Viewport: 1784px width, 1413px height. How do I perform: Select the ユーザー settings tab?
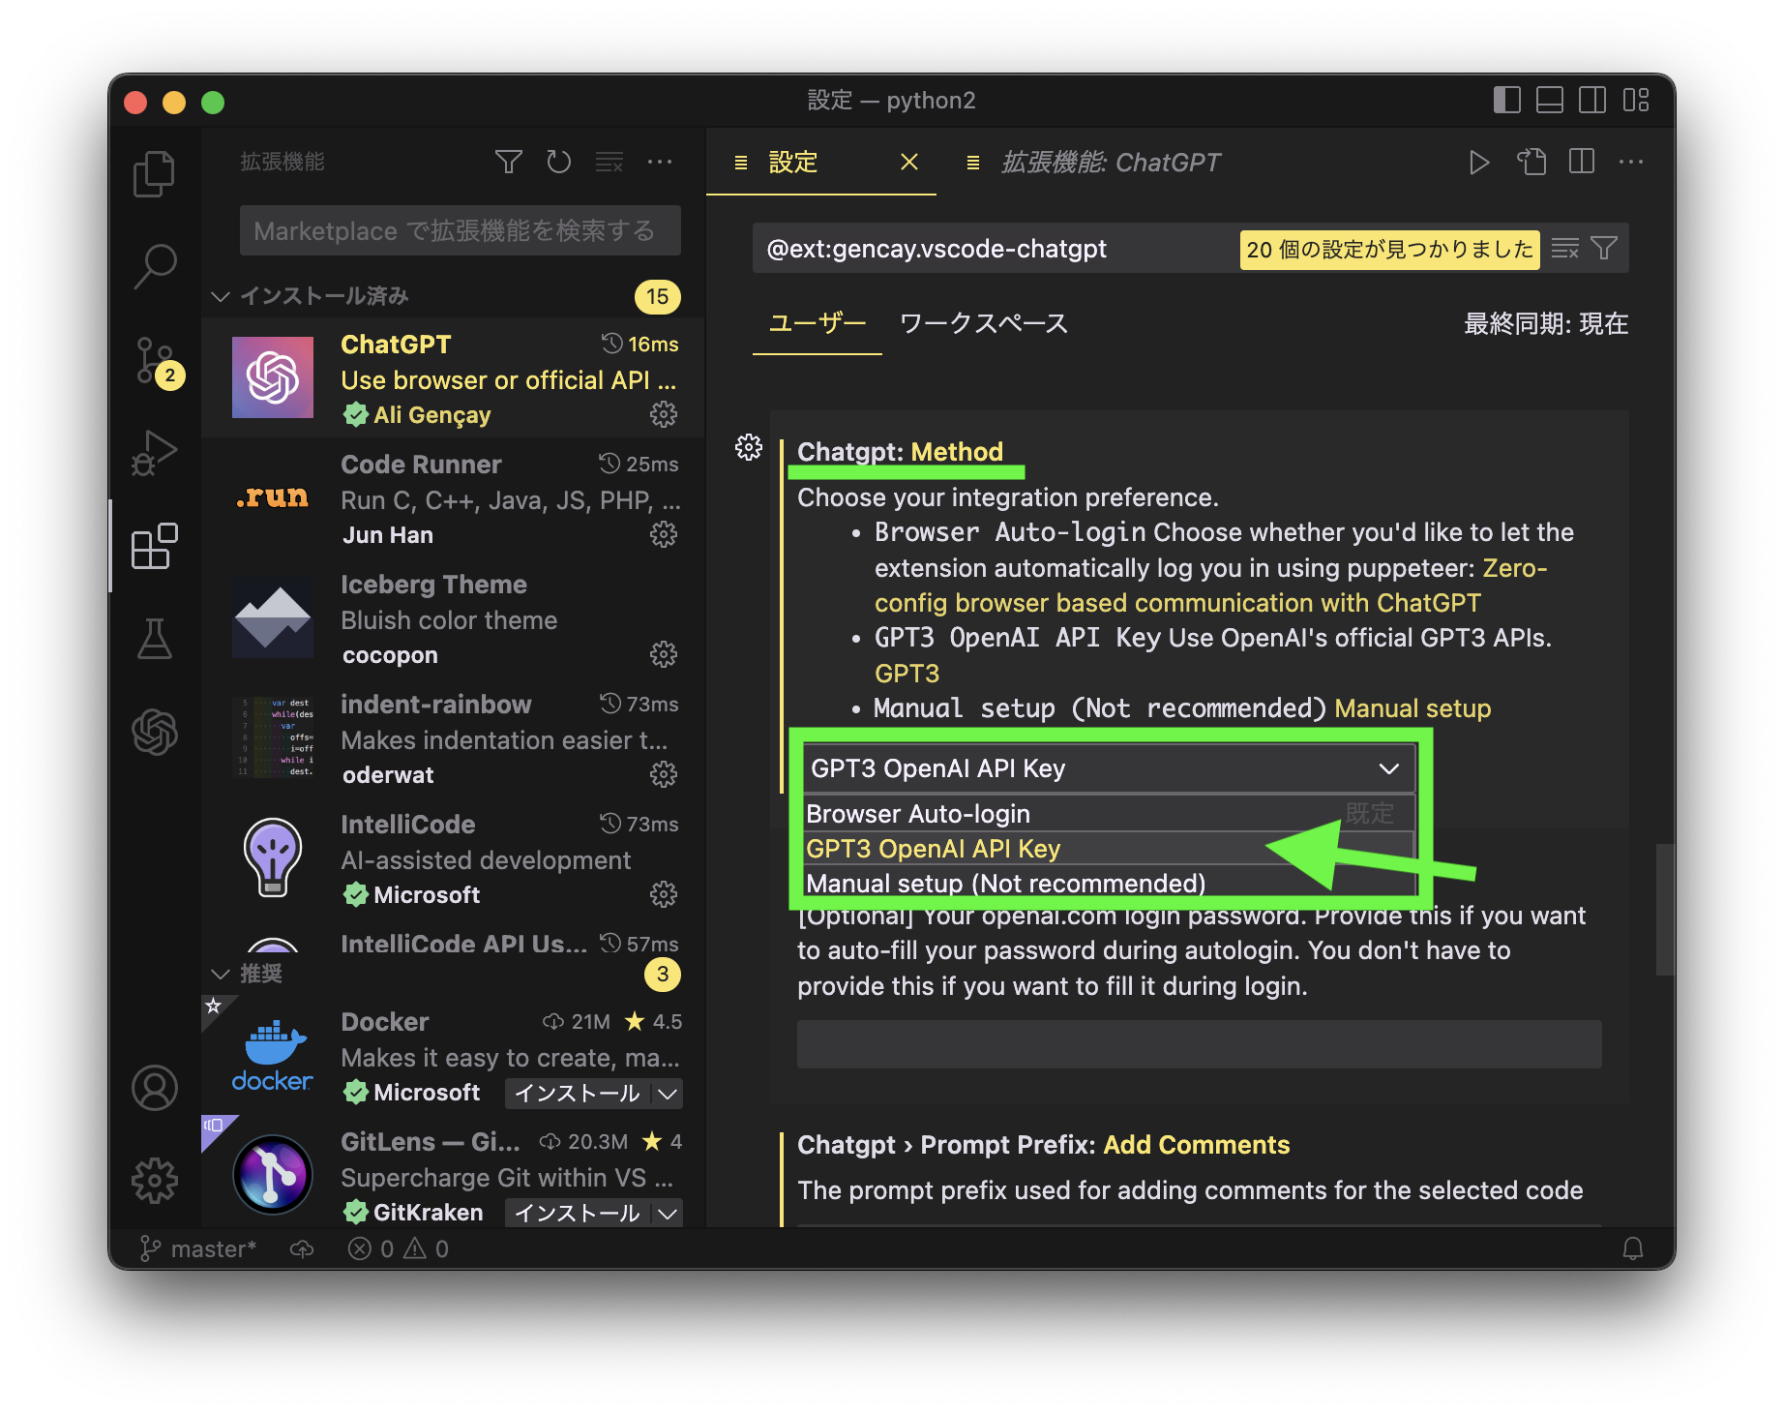818,323
